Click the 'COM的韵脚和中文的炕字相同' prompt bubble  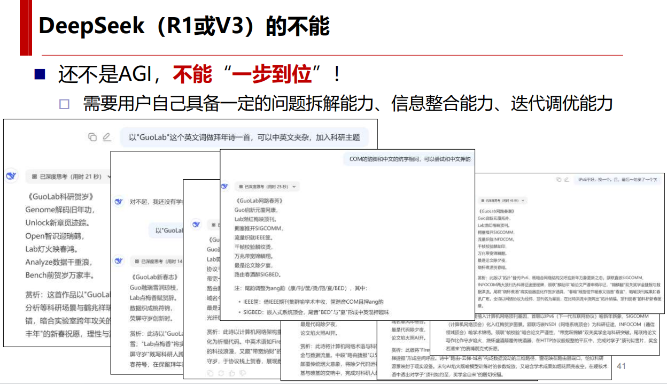point(409,159)
